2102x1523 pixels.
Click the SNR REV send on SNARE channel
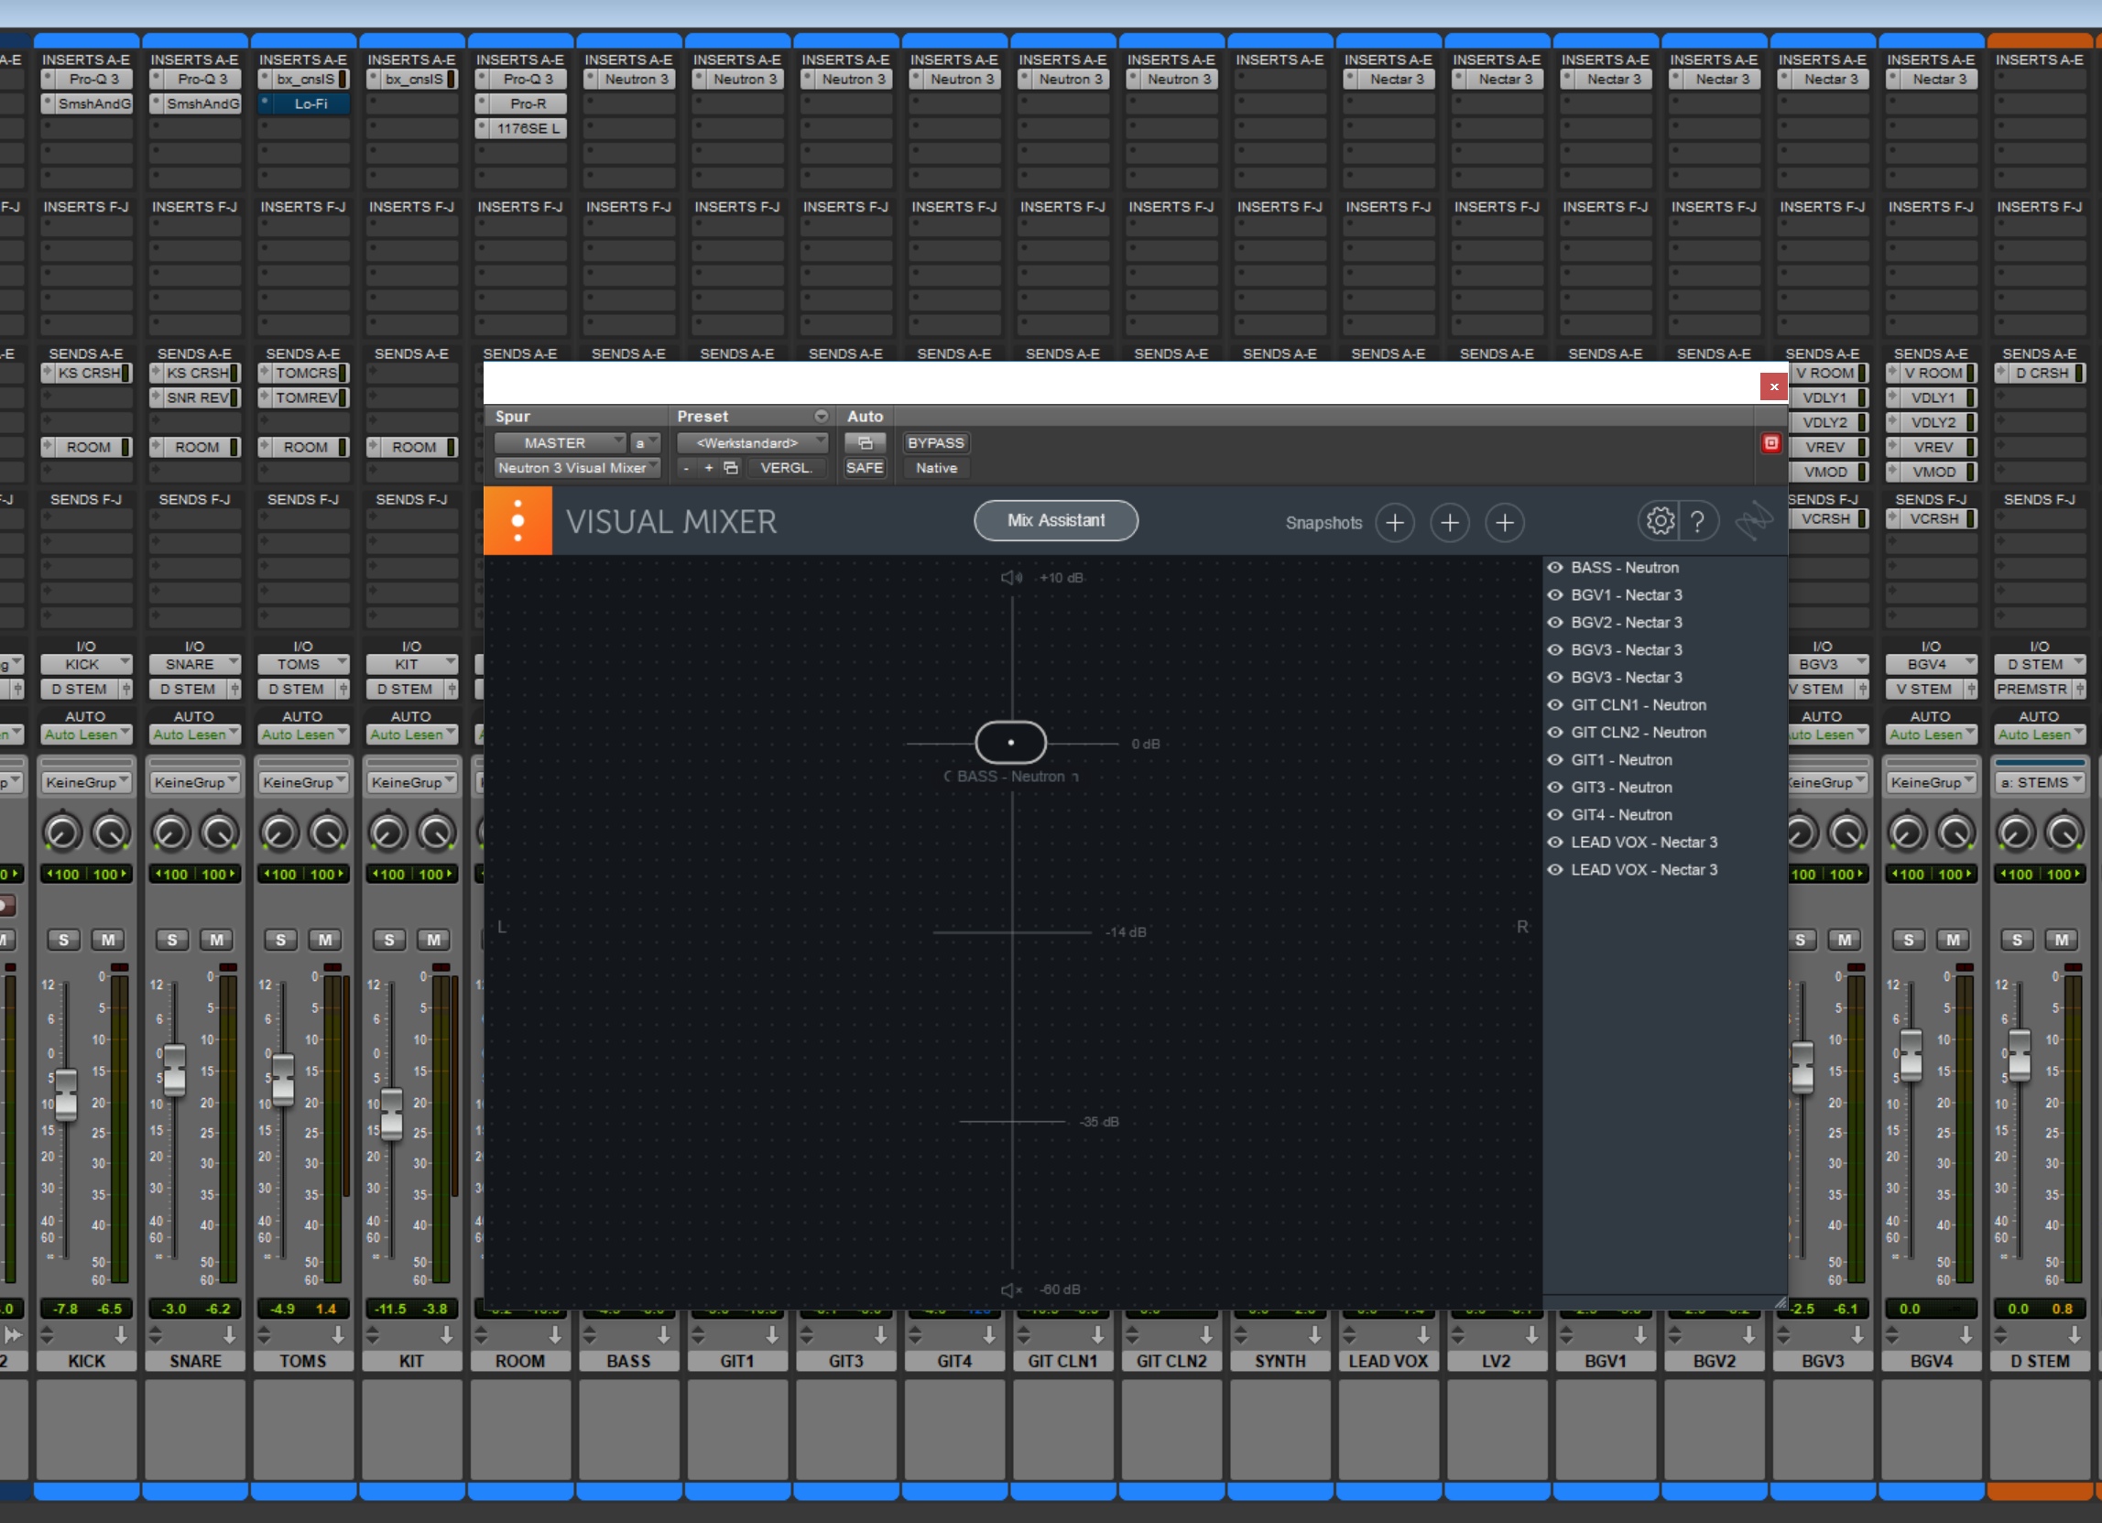click(x=197, y=397)
